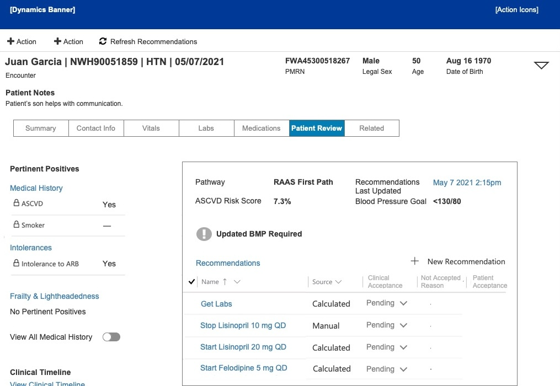Click the 'No Pertinent Positives' text

(48, 312)
